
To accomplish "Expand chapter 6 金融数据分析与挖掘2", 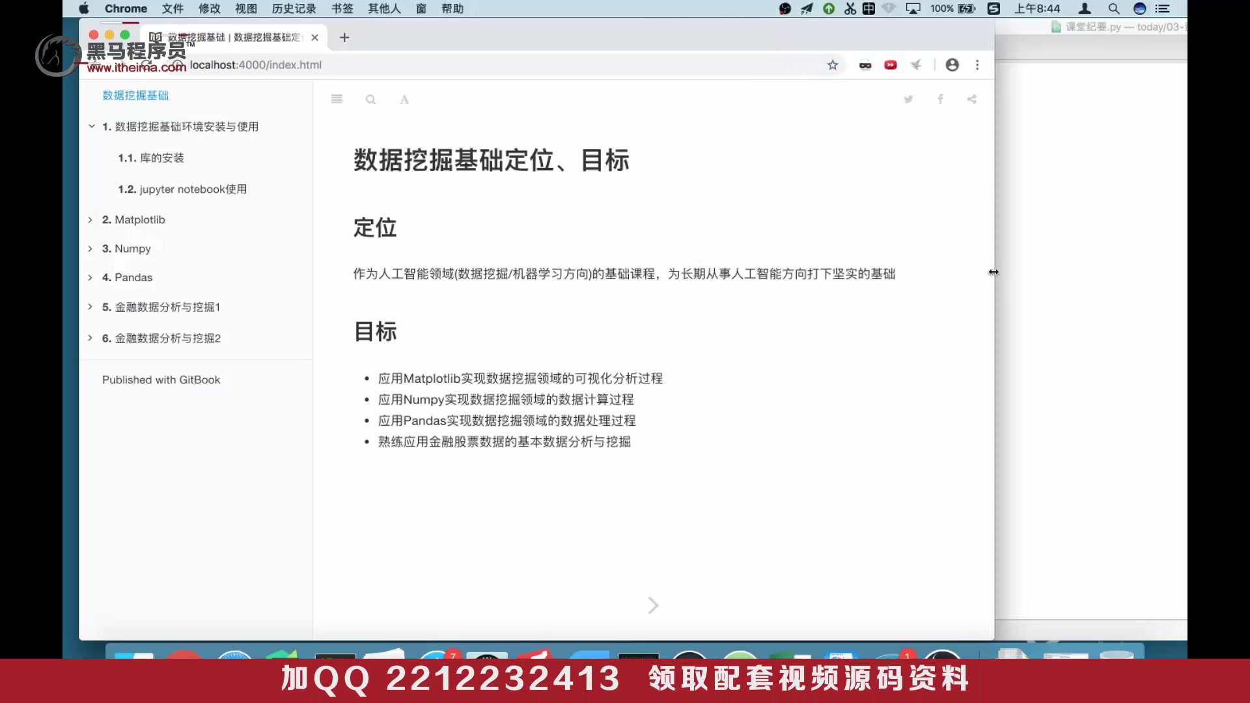I will click(x=90, y=338).
